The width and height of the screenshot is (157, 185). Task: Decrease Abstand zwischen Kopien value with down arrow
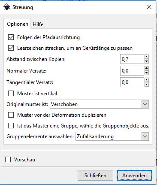[147, 61]
